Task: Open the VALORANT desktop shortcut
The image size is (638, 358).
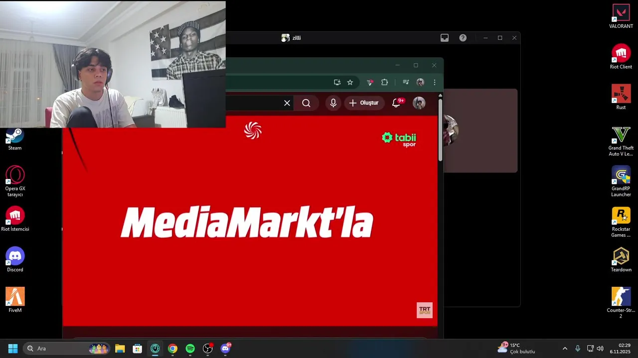Action: (621, 16)
